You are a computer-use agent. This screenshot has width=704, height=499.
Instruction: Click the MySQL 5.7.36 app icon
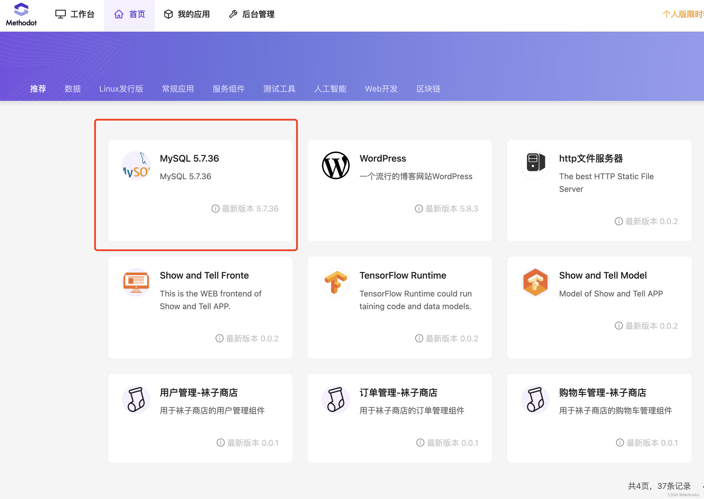pyautogui.click(x=136, y=165)
